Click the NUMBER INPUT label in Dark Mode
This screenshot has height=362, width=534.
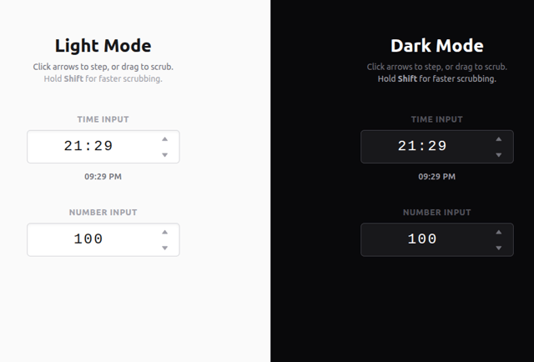pyautogui.click(x=437, y=213)
